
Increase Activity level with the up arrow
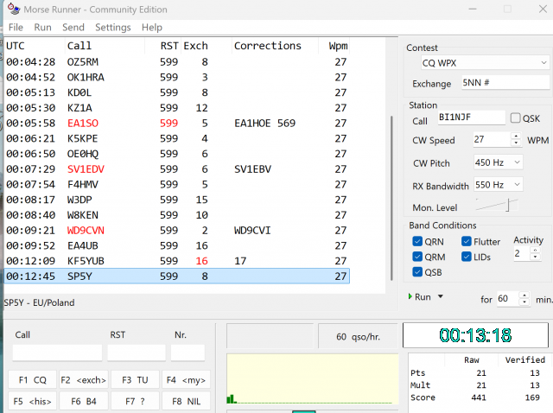click(x=536, y=250)
